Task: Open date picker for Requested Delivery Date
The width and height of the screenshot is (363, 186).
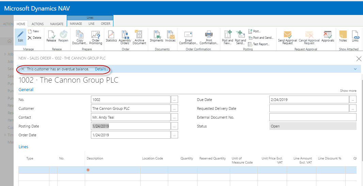Action: tap(353, 108)
